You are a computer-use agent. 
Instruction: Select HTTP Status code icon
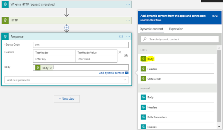point(143,79)
